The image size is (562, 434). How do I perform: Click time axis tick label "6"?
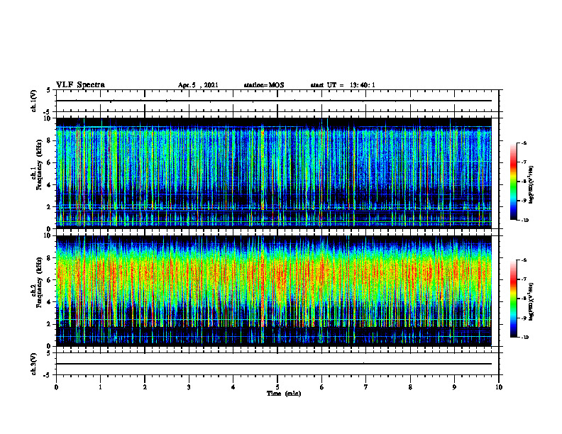click(x=322, y=387)
